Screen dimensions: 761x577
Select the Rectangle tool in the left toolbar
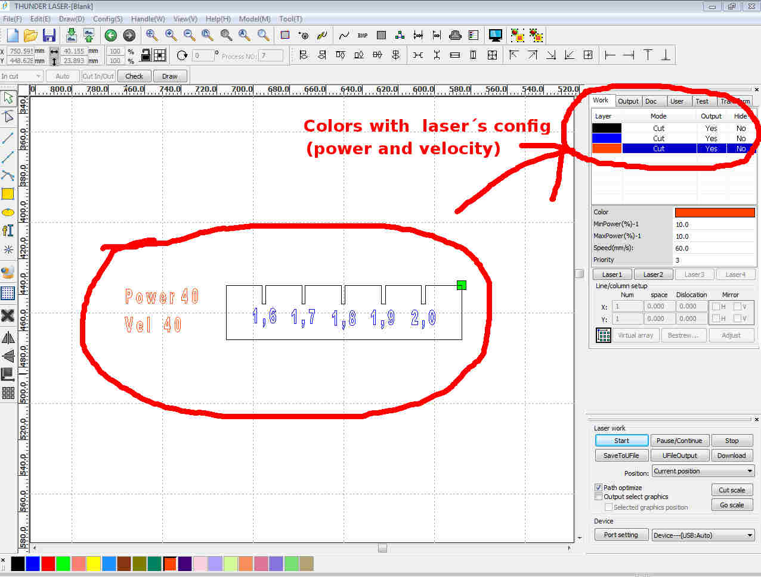click(8, 194)
